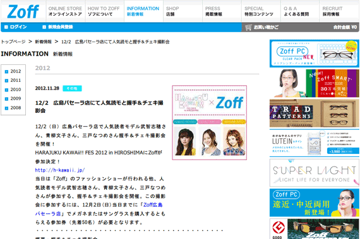Open the お買い物かご cart link
The height and width of the screenshot is (239, 360).
(266, 28)
